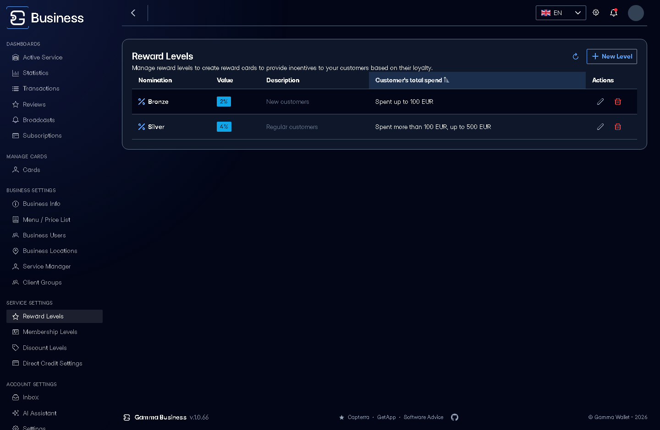Image resolution: width=660 pixels, height=430 pixels.
Task: Open Business Locations page
Action: click(55, 251)
